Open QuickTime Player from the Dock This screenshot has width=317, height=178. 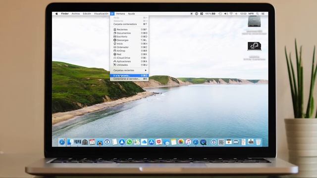pos(203,142)
